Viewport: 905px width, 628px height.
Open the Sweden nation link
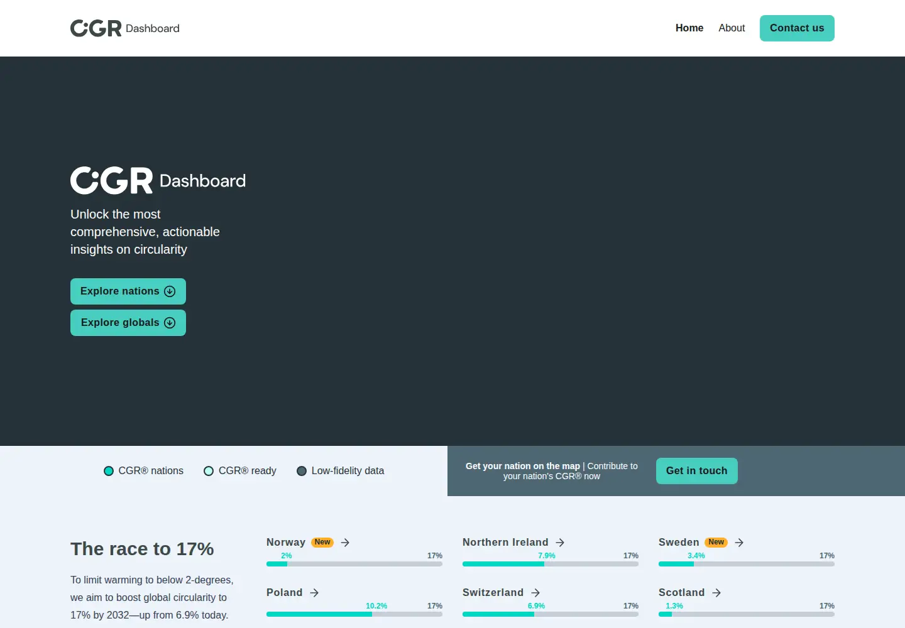679,543
